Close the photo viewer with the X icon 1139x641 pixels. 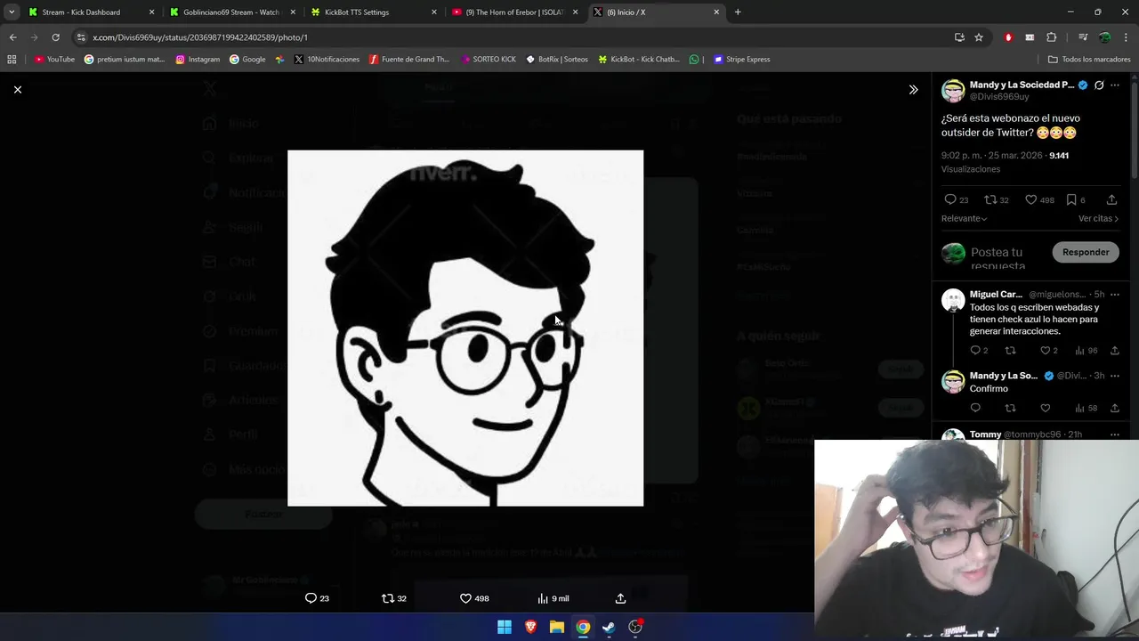tap(17, 89)
